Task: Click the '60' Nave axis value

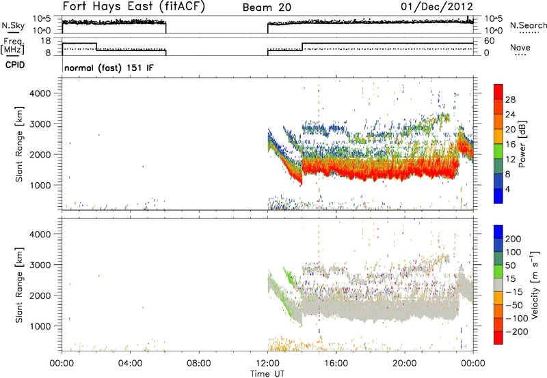Action: pos(490,41)
